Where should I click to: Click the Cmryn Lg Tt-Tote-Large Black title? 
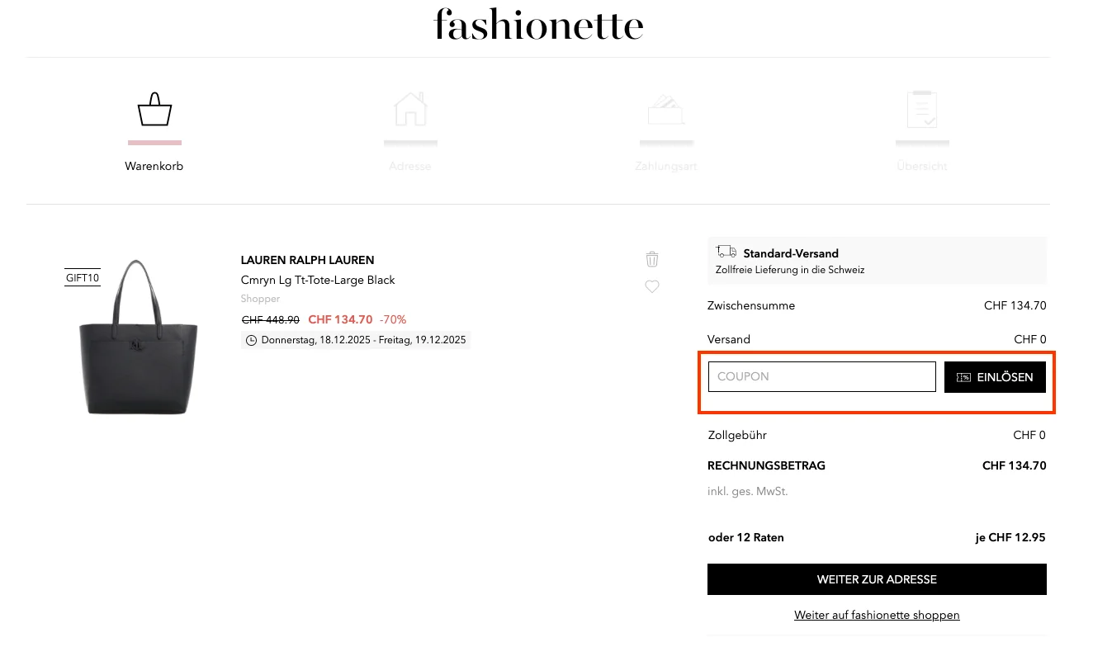tap(318, 280)
